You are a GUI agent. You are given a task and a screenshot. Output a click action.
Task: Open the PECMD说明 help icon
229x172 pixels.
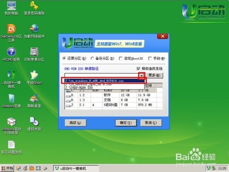pyautogui.click(x=11, y=54)
